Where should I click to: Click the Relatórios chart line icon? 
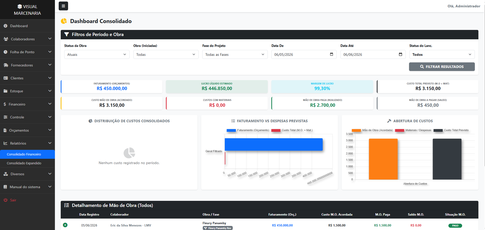point(6,143)
